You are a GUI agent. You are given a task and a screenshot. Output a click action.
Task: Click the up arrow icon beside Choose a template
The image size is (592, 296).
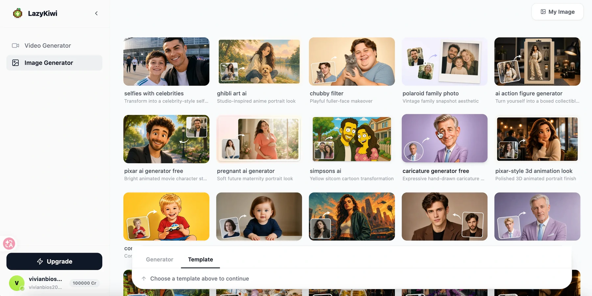(144, 279)
